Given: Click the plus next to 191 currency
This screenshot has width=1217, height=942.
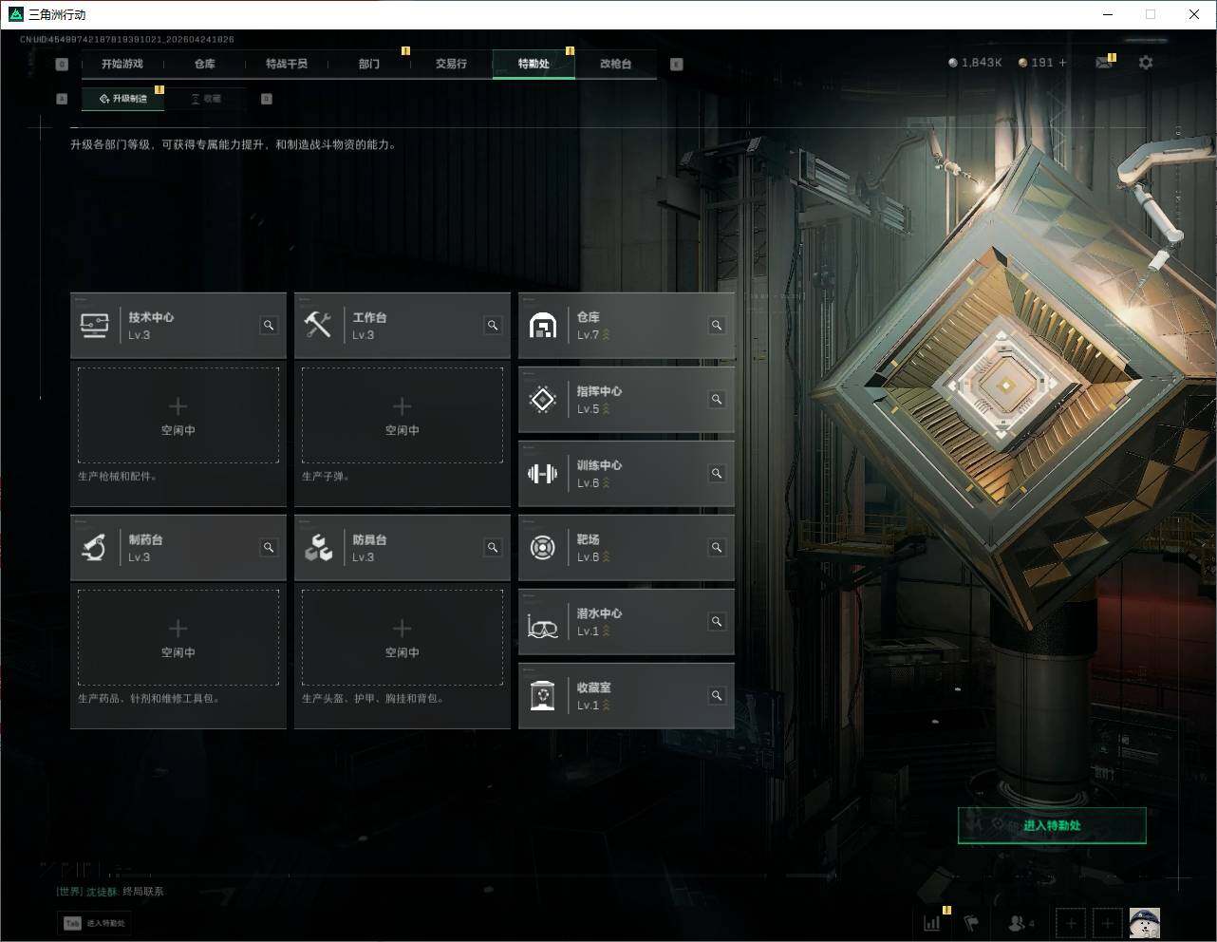Looking at the screenshot, I should pyautogui.click(x=1063, y=63).
